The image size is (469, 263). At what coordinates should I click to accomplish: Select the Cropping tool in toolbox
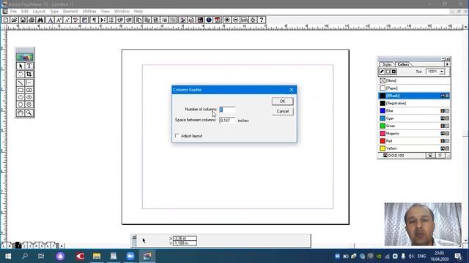coord(29,74)
